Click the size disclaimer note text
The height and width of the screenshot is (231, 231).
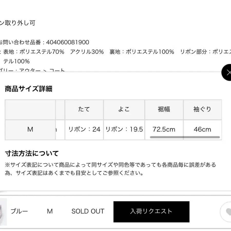[110, 169]
